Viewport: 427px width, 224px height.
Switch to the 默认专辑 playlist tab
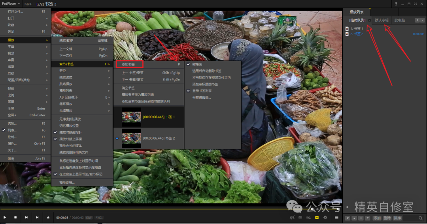pos(382,20)
